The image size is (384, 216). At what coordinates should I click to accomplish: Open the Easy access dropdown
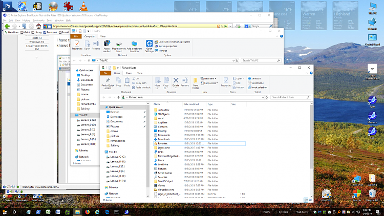pyautogui.click(x=209, y=83)
